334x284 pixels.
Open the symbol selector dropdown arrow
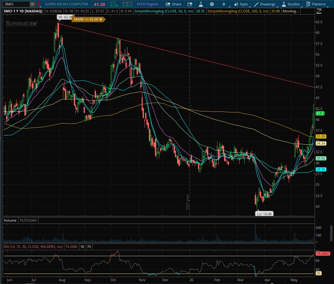(x=32, y=4)
